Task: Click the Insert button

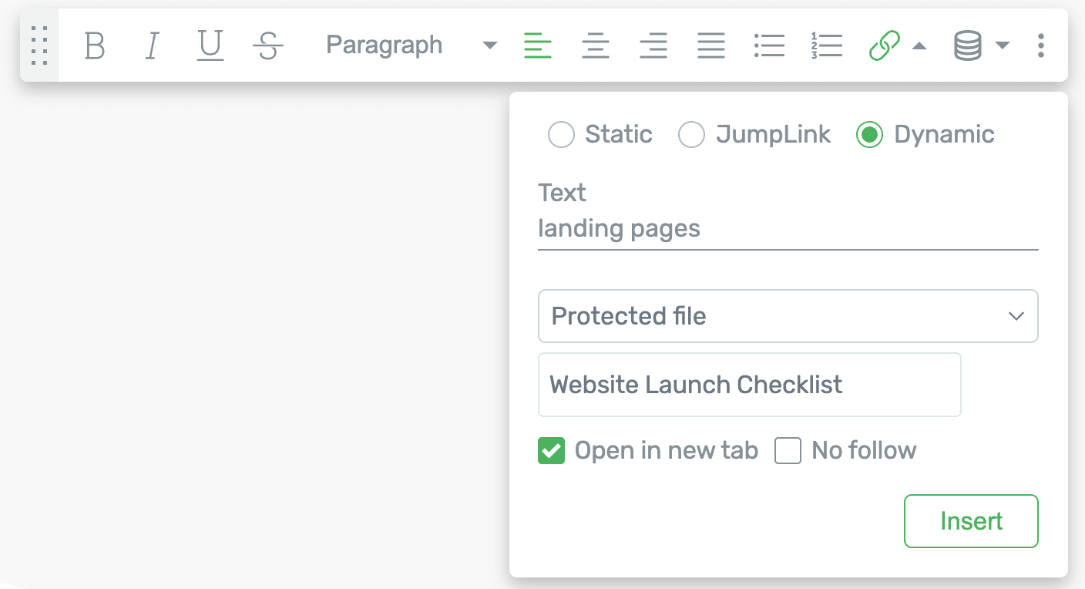Action: point(971,521)
